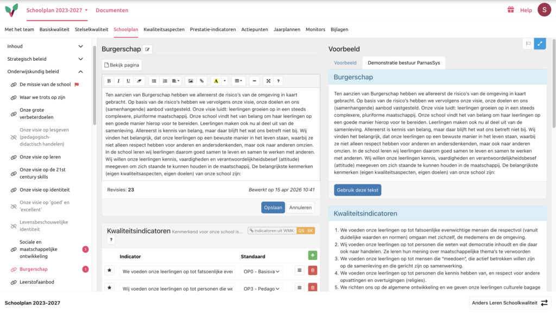Edit the 'We voeden onze leerlingen' indicator field
Viewport: 556px width, 313px height.
coord(178,272)
